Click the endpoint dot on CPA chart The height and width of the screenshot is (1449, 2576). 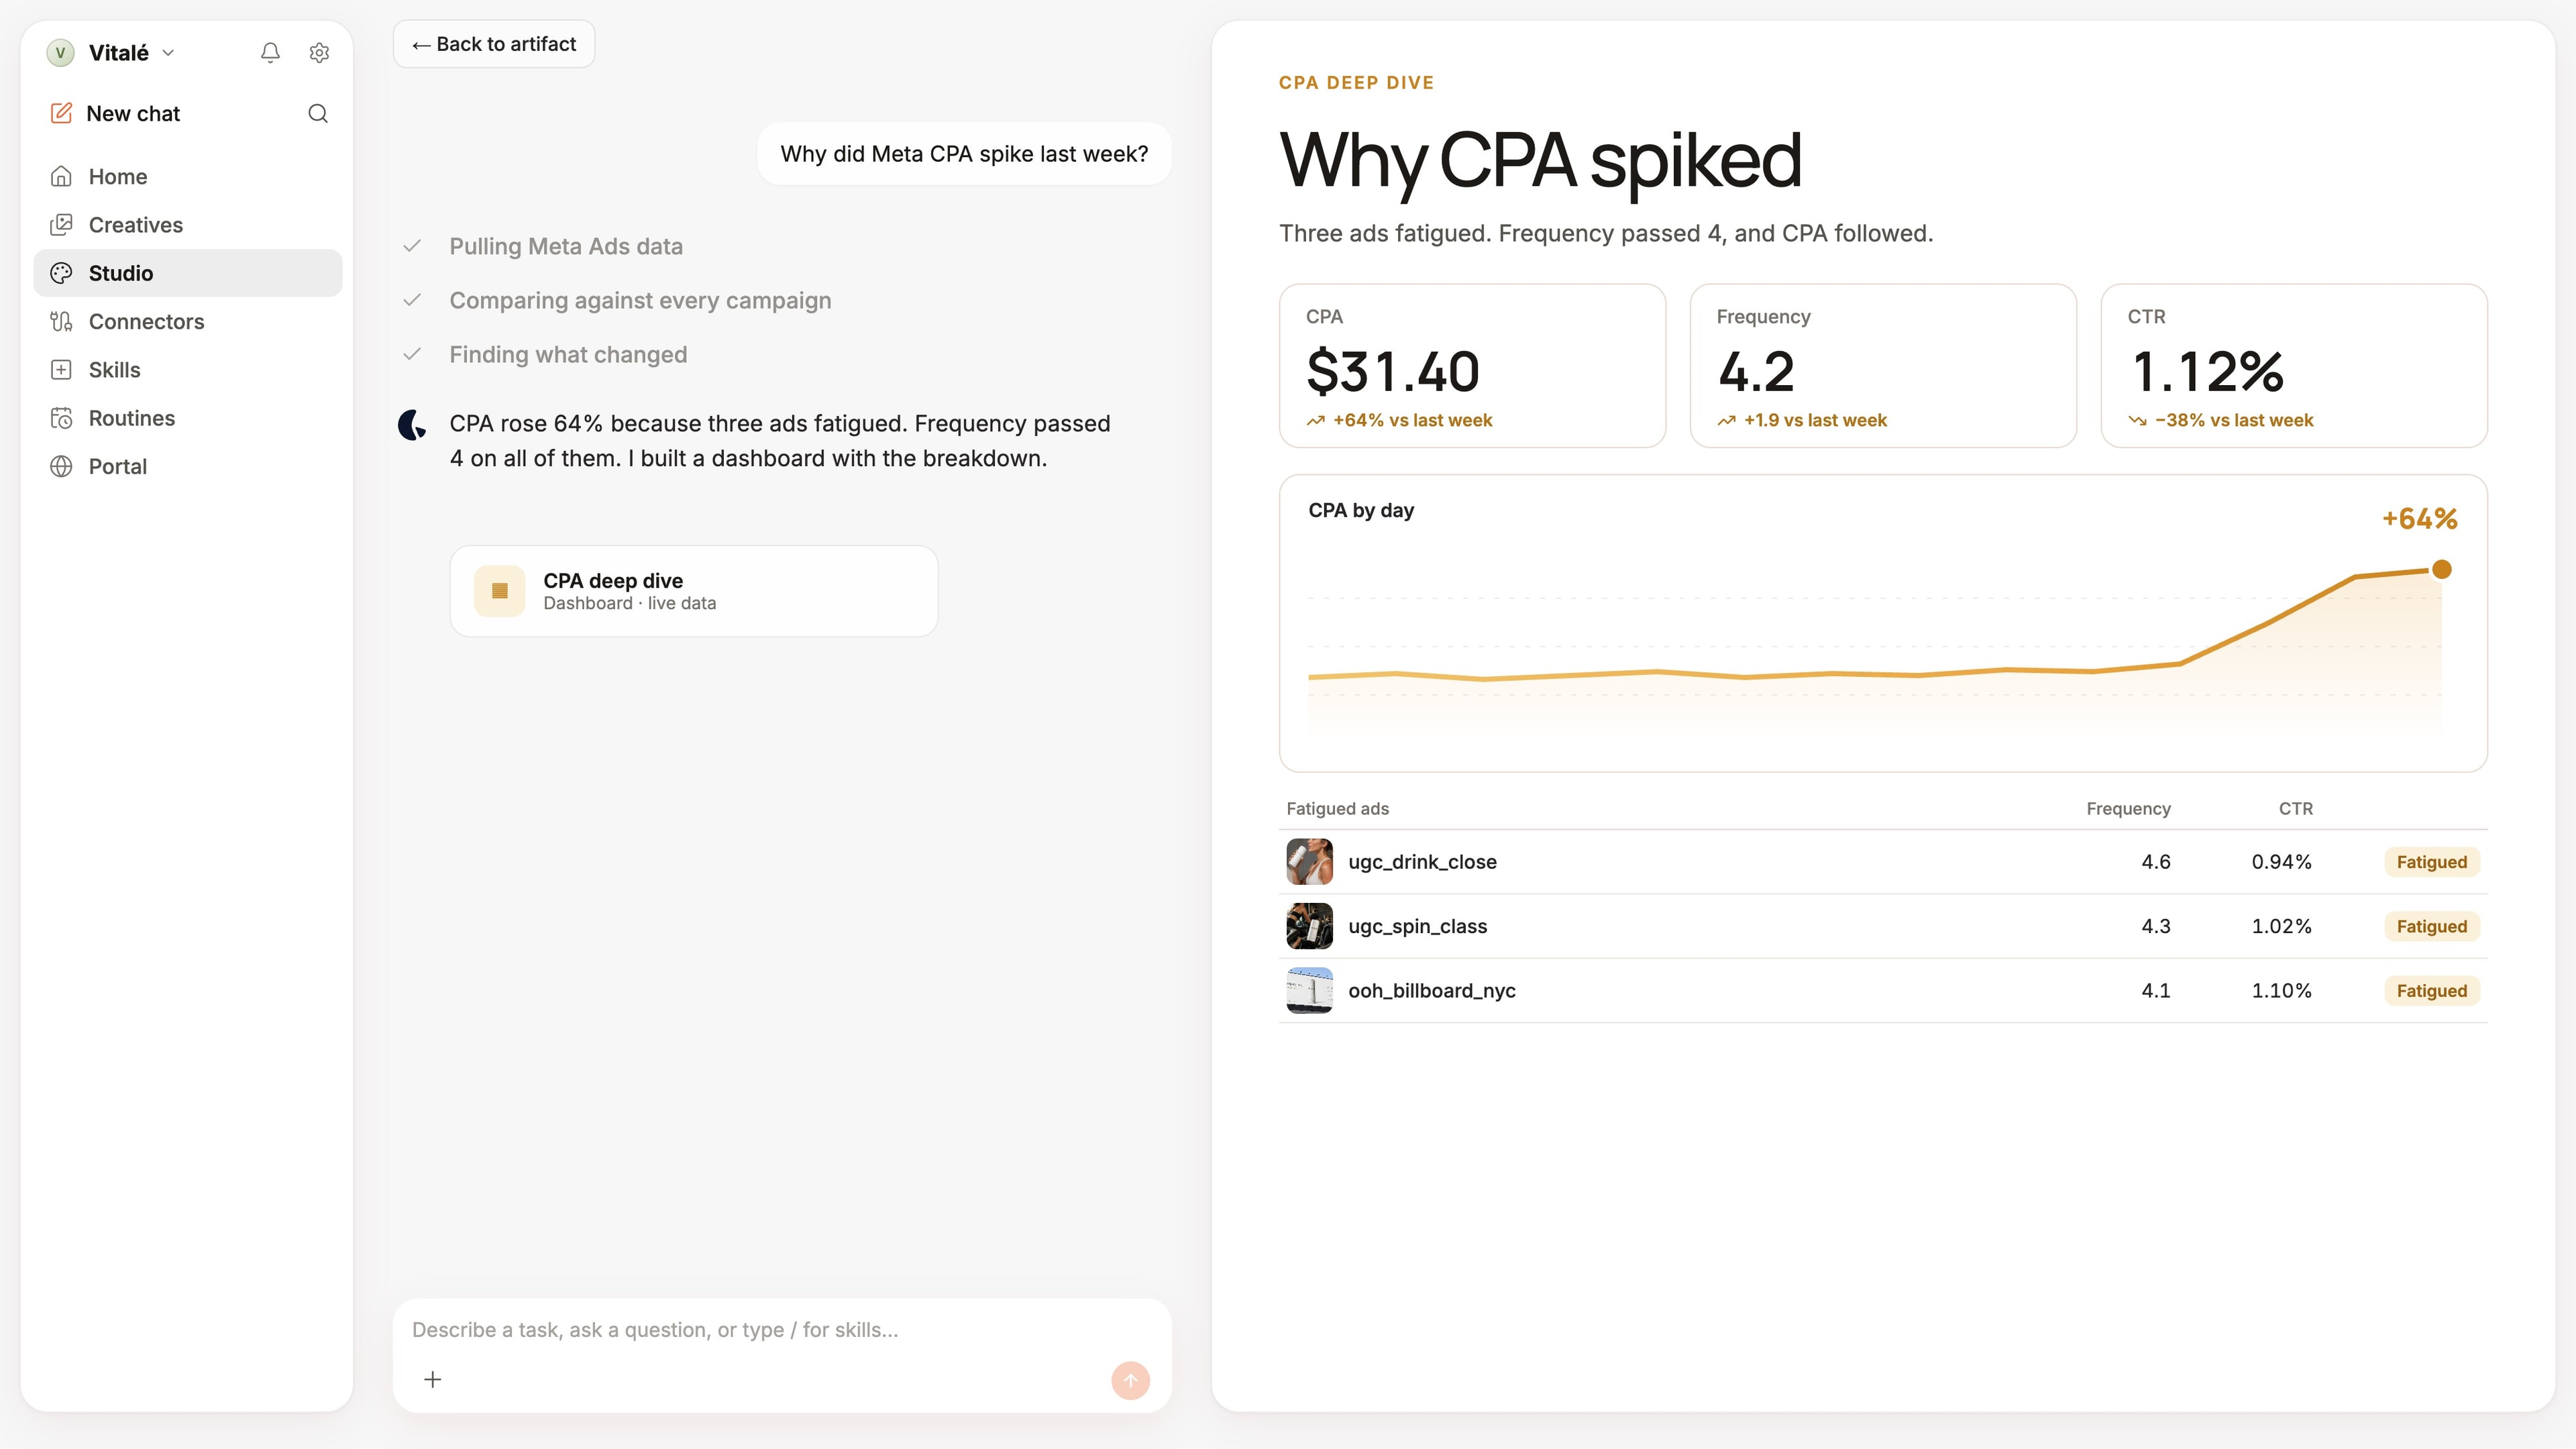click(x=2442, y=569)
